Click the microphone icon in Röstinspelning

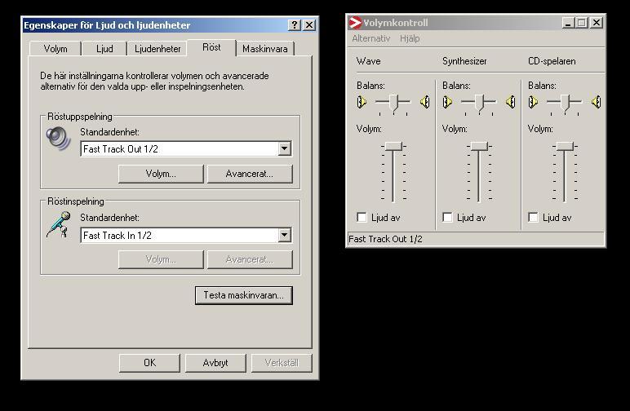tap(59, 224)
